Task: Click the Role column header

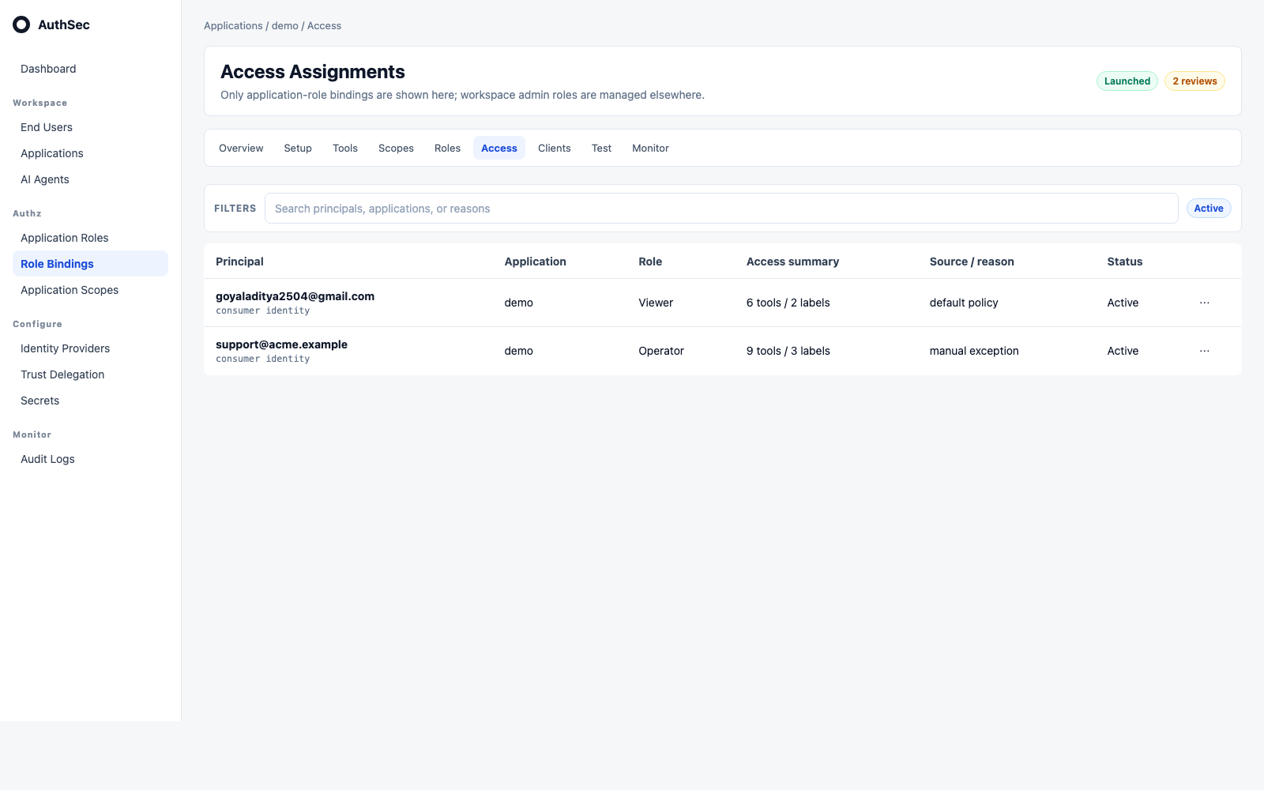Action: [650, 261]
